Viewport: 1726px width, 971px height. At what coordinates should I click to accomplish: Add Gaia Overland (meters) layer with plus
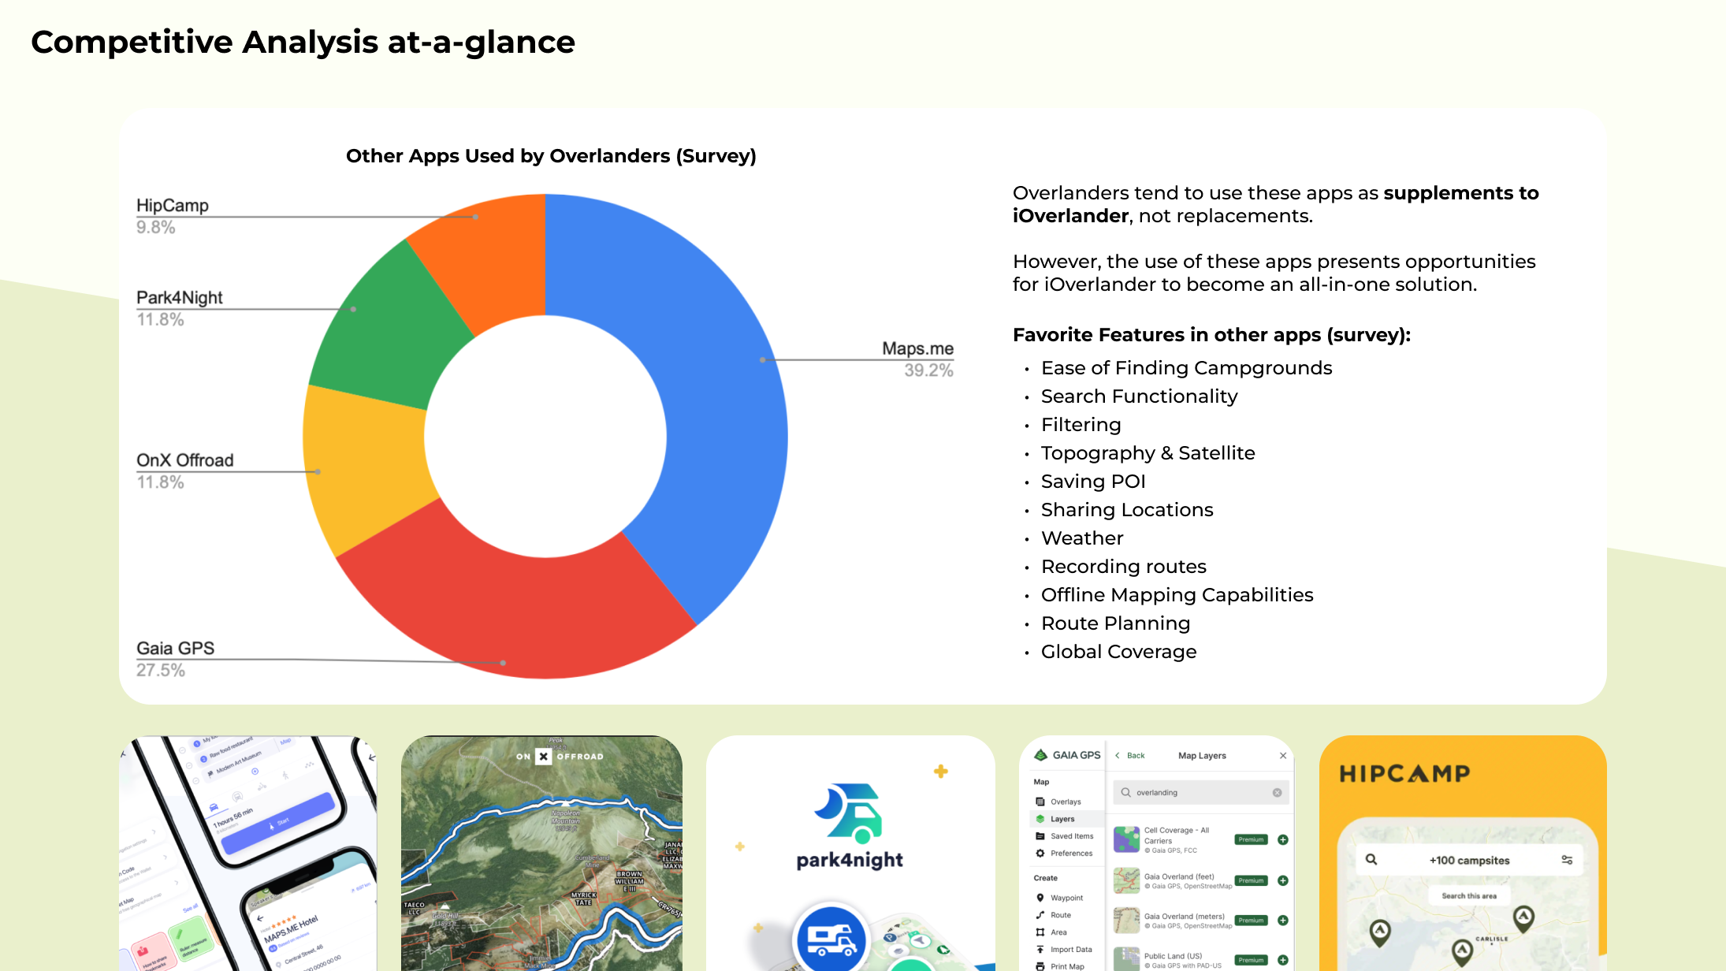(x=1283, y=921)
